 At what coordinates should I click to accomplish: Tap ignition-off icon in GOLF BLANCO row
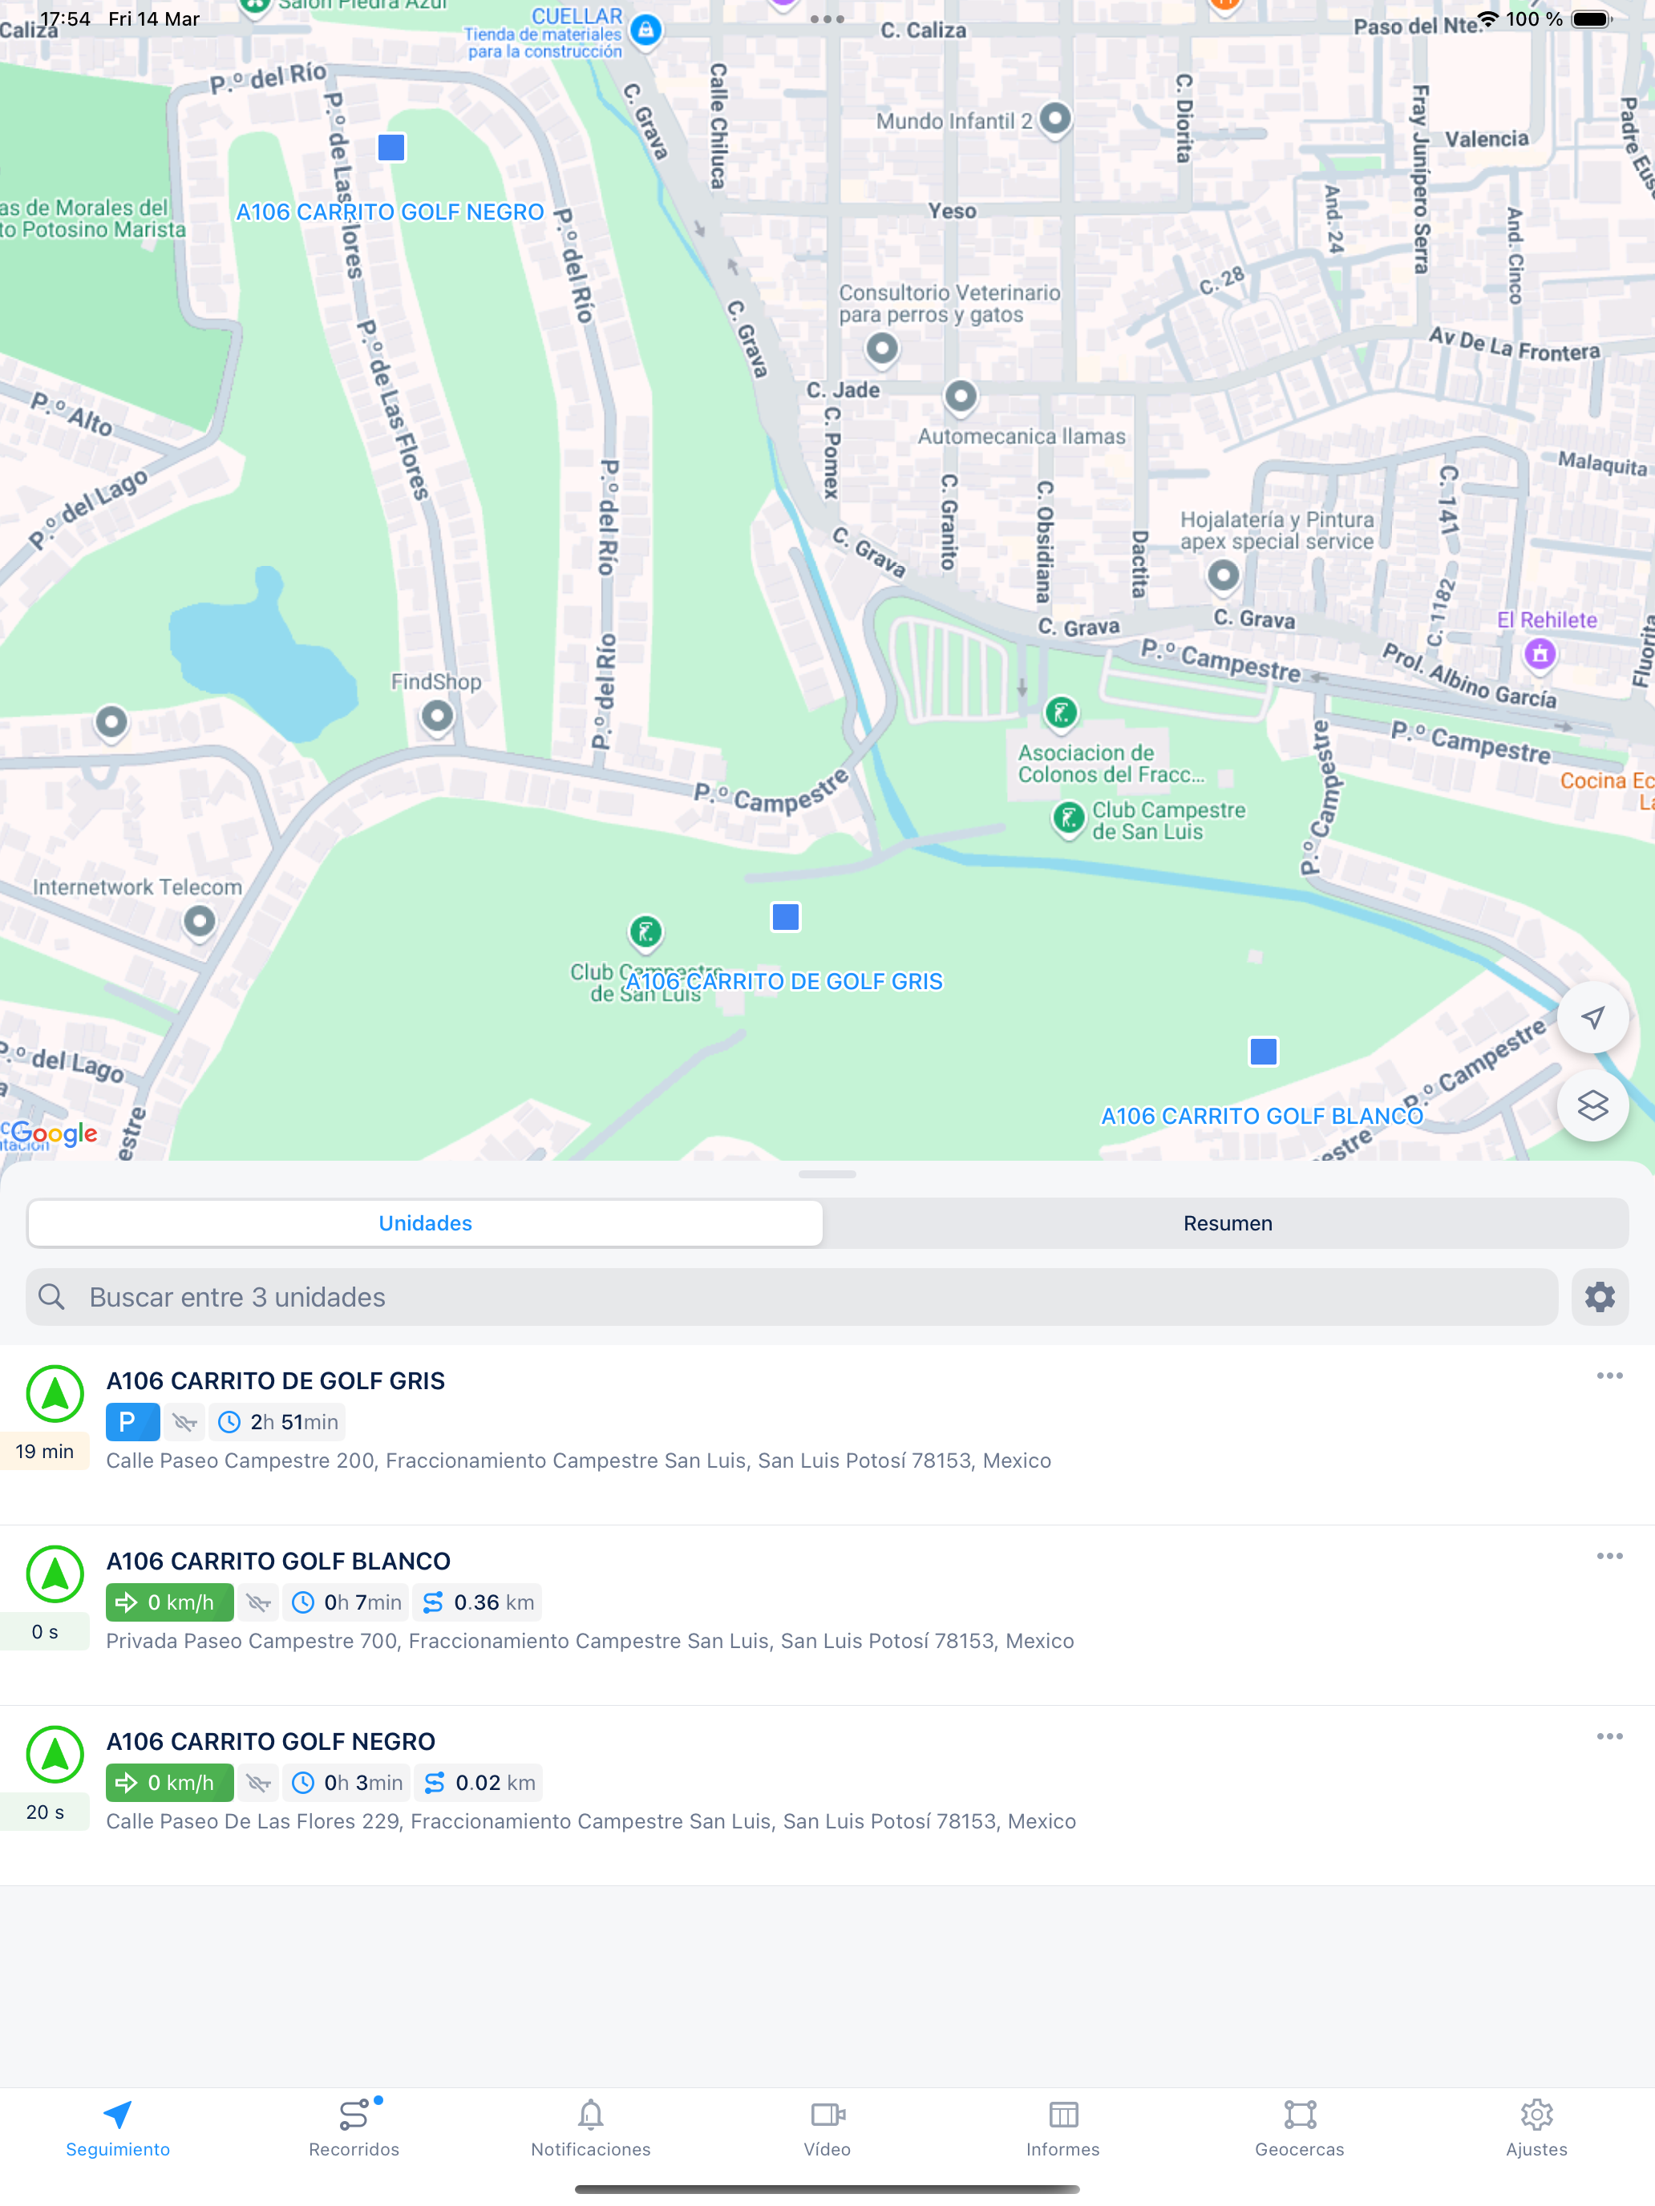(x=258, y=1602)
